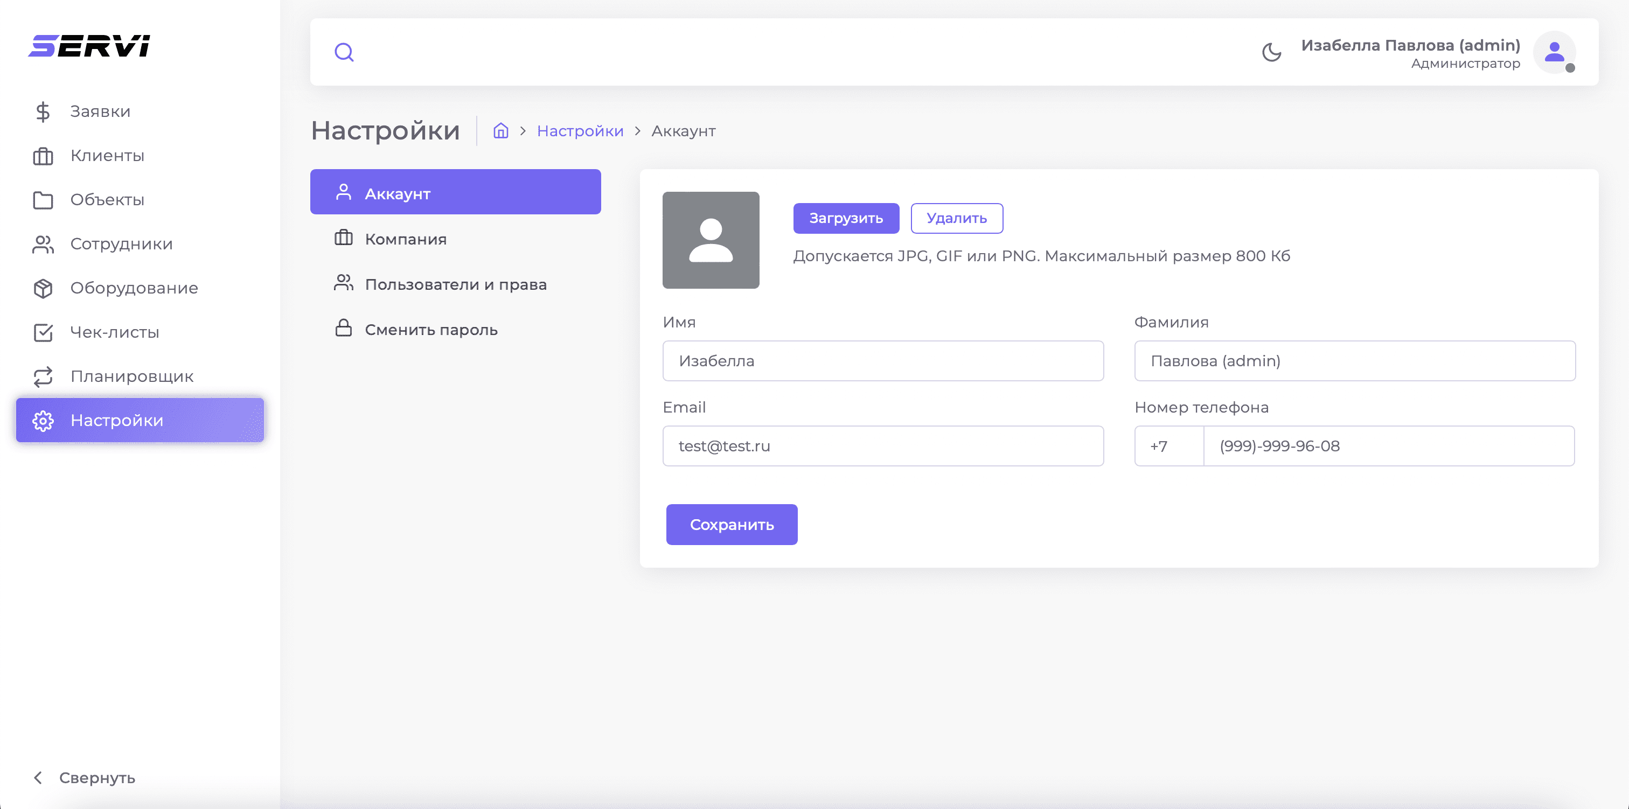Click the Email input field

pyautogui.click(x=883, y=446)
